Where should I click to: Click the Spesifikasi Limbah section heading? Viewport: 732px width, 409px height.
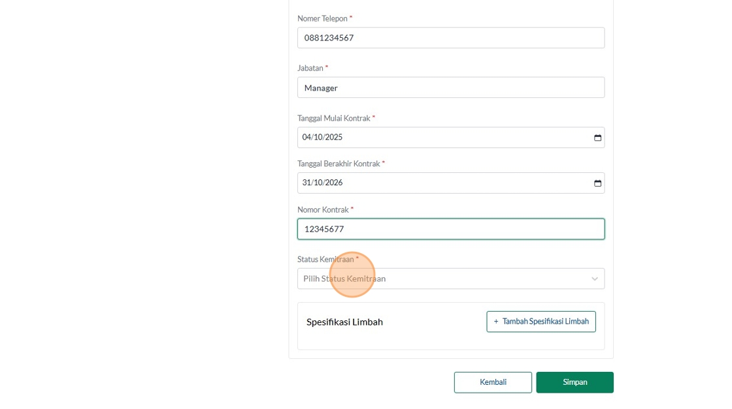(x=344, y=322)
